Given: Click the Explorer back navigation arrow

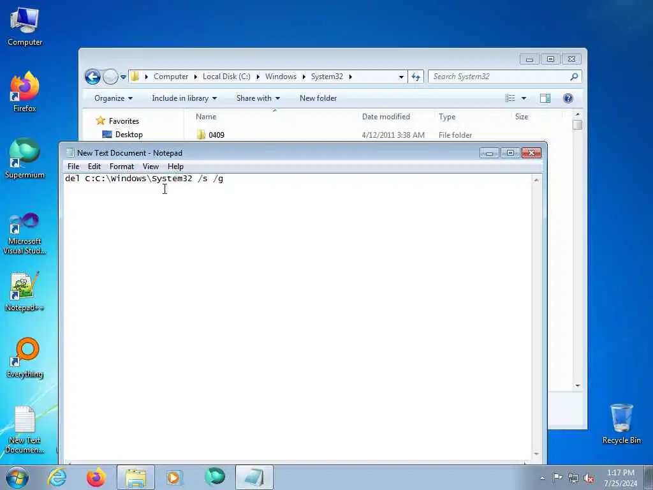Looking at the screenshot, I should click(x=92, y=77).
